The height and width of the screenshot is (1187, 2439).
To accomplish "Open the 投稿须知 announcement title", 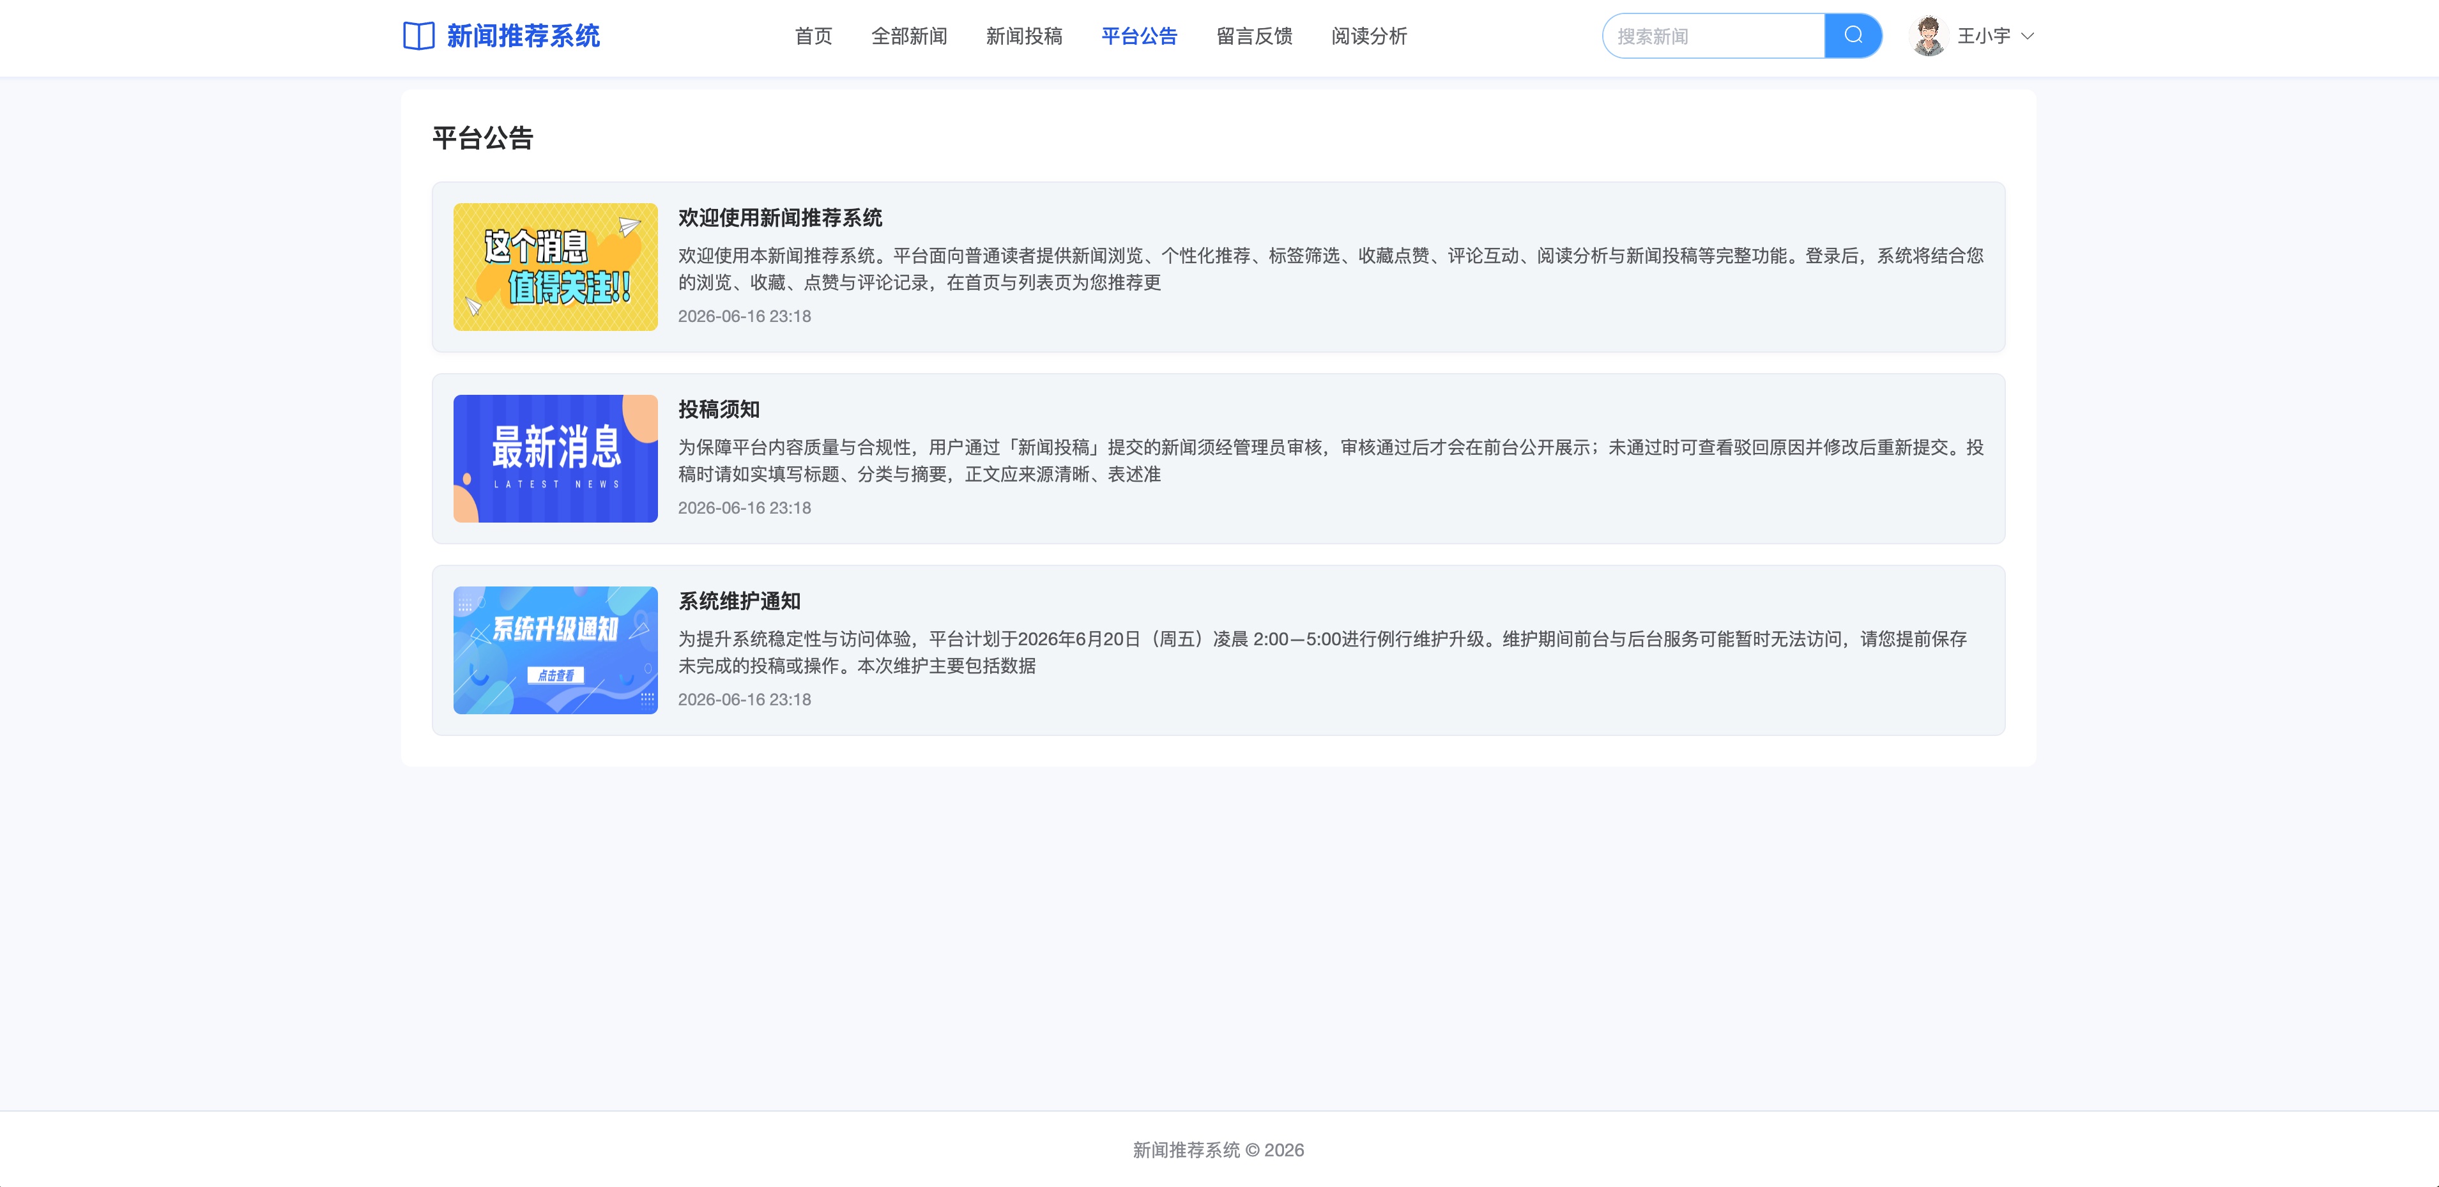I will [x=719, y=410].
